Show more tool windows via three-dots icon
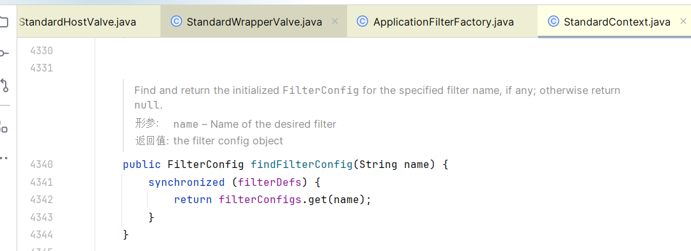Screen dimensions: 691x251 click(4, 158)
